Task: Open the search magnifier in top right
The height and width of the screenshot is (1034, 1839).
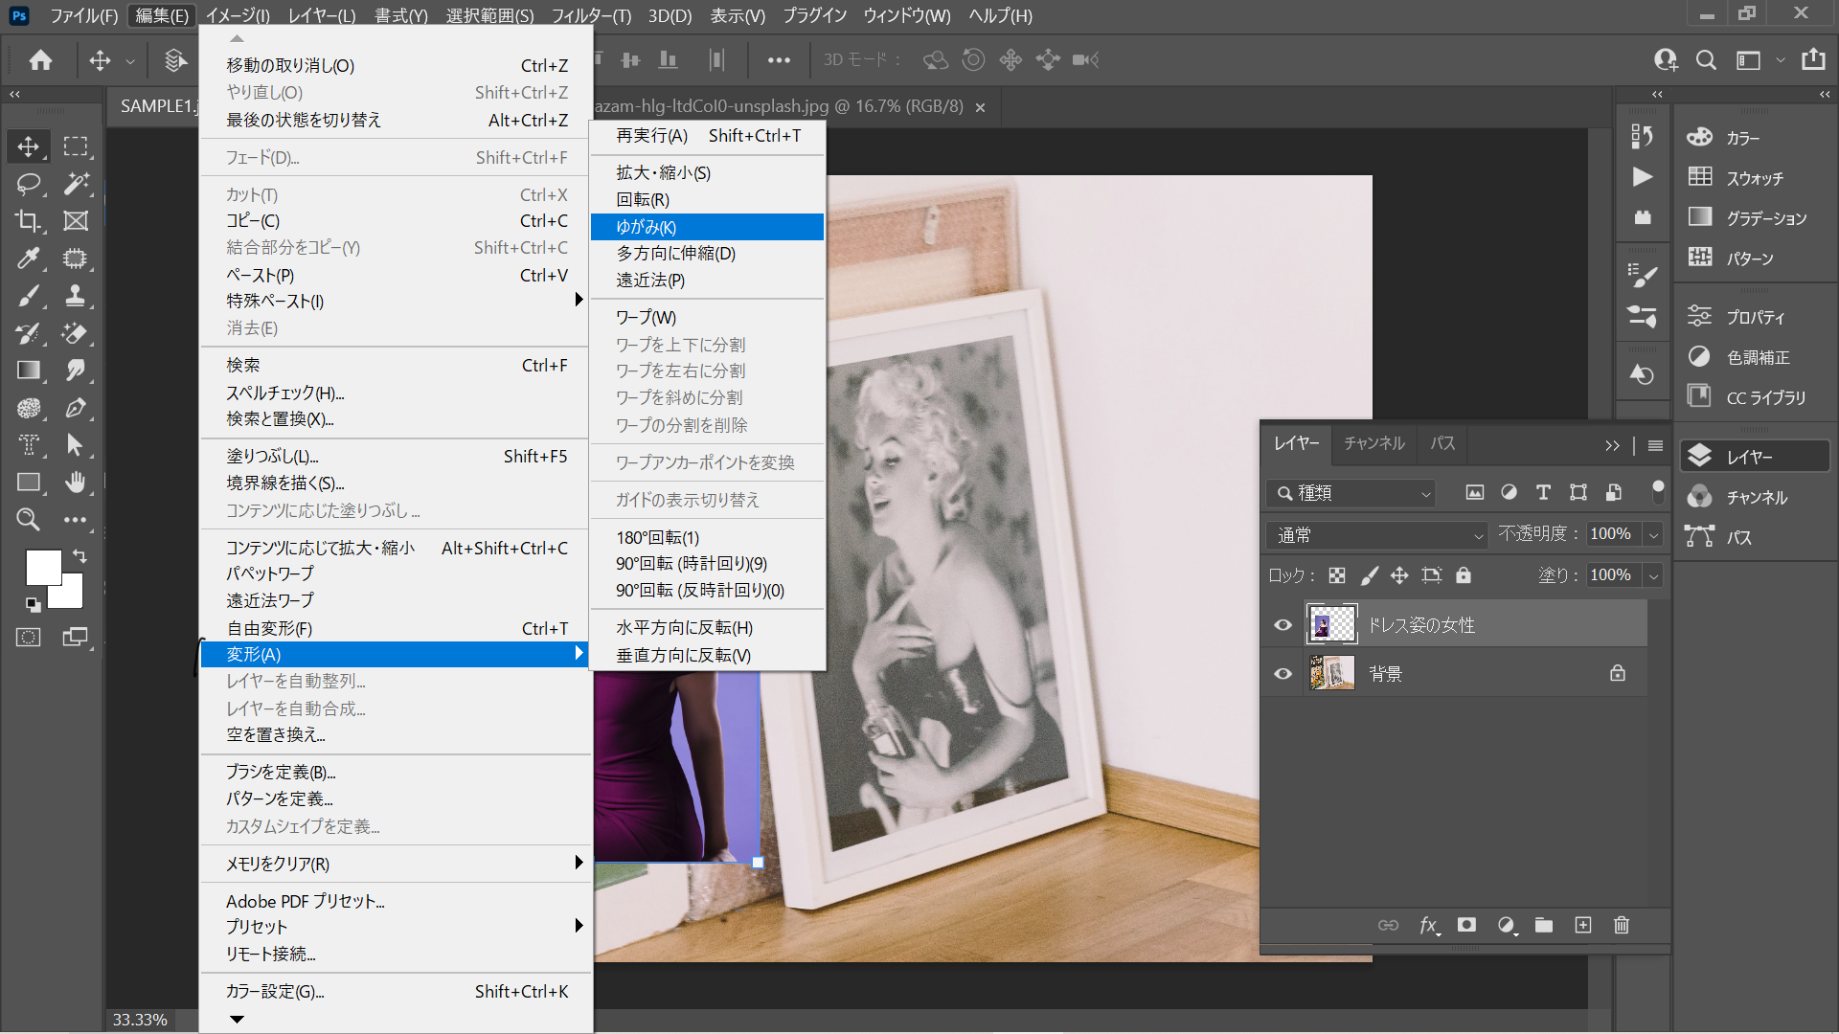Action: [1706, 60]
